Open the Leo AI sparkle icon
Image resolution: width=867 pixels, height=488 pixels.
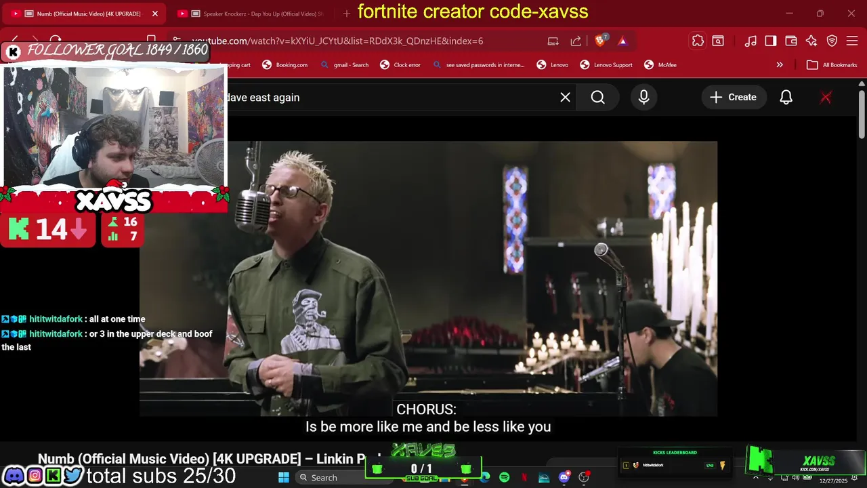pyautogui.click(x=811, y=41)
